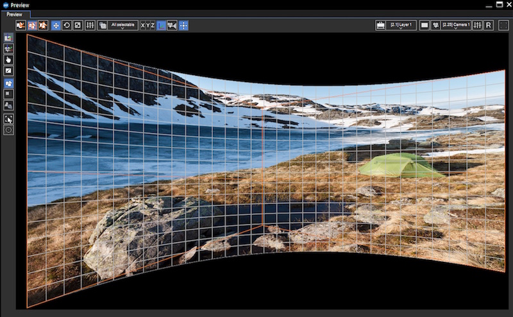
Task: Toggle the X axis constraint
Action: (x=143, y=25)
